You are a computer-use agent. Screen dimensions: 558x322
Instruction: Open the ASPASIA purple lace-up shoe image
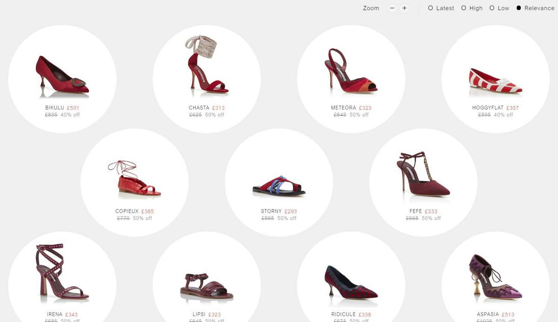(496, 277)
